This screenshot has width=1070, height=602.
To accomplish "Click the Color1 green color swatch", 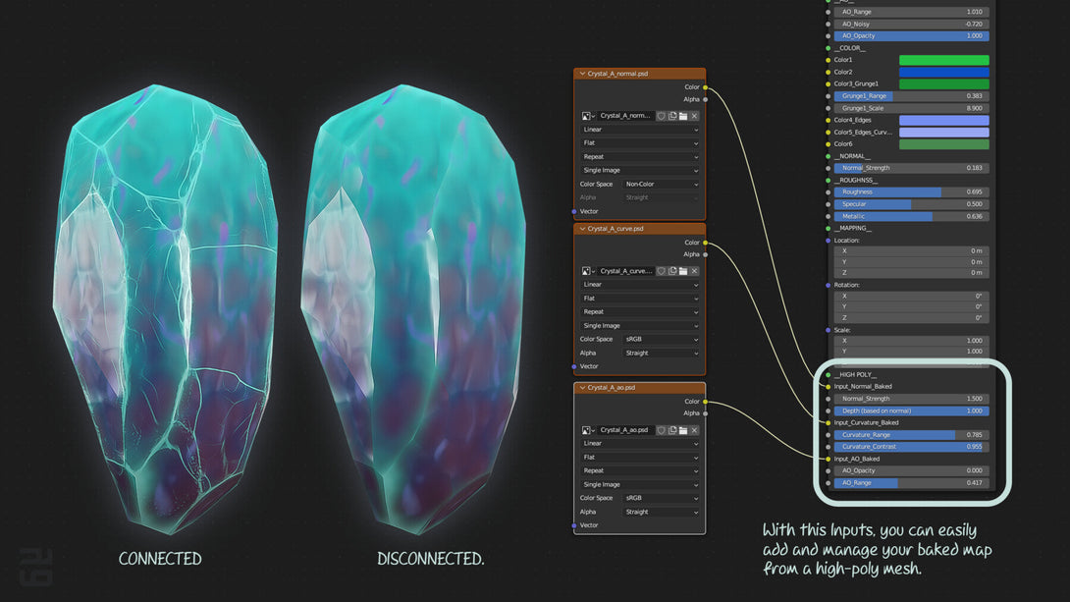I will coord(943,60).
